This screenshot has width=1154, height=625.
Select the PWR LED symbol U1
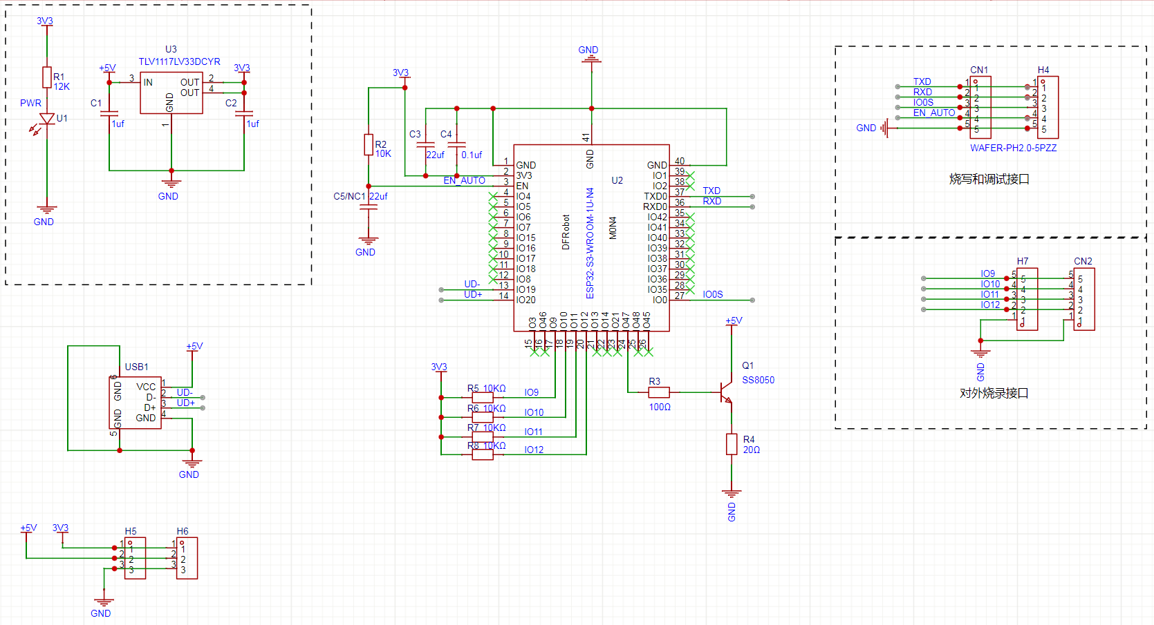pyautogui.click(x=47, y=119)
